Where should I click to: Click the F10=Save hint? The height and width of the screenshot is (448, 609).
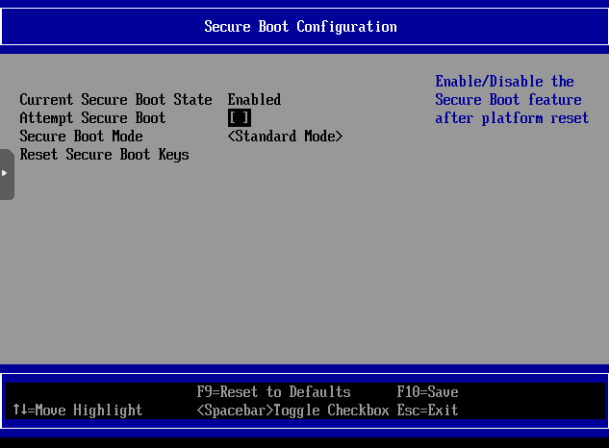pyautogui.click(x=427, y=392)
